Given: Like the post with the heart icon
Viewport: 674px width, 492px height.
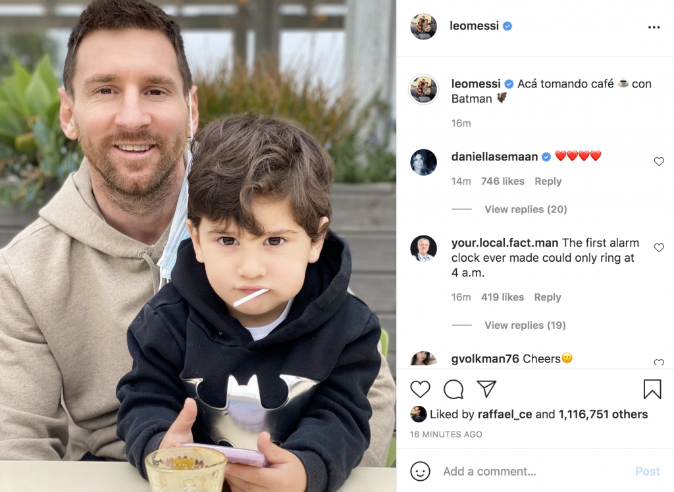Looking at the screenshot, I should [420, 389].
